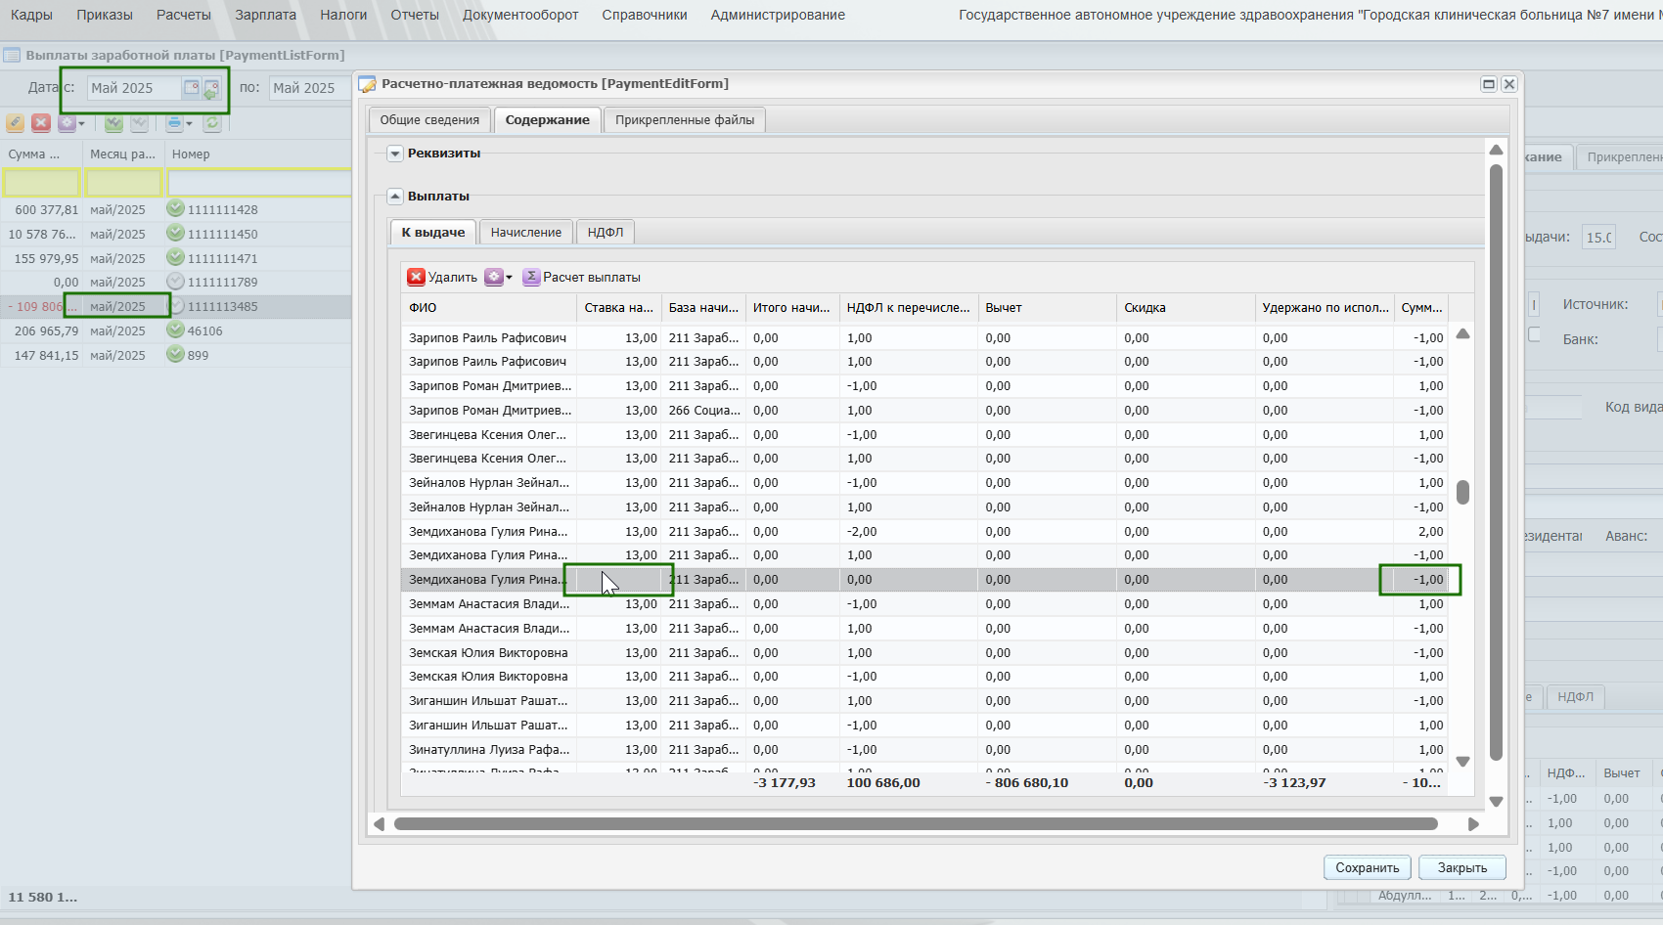
Task: Click the green refresh arrows icon
Action: point(211,123)
